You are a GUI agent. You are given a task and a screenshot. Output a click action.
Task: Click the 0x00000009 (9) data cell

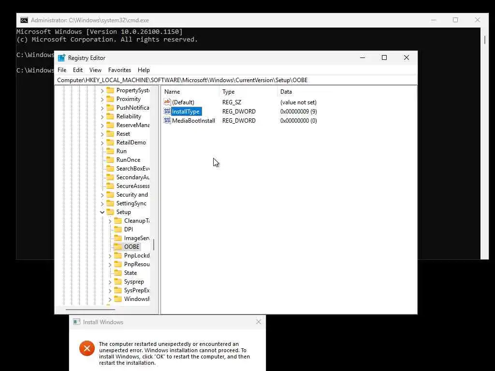click(x=299, y=112)
